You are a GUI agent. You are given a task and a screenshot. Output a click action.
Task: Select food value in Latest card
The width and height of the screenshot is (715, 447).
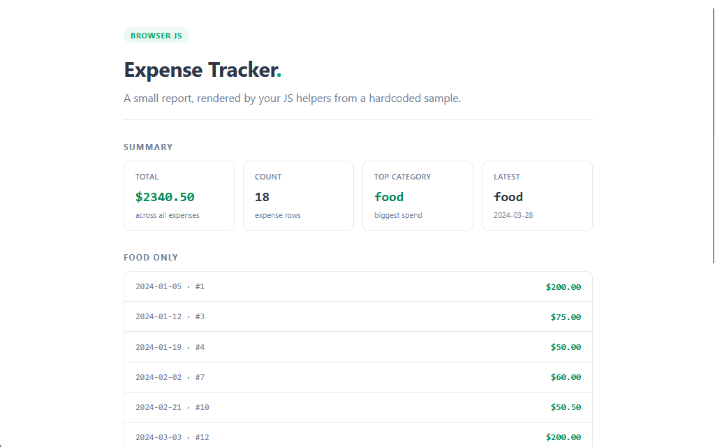pyautogui.click(x=508, y=197)
